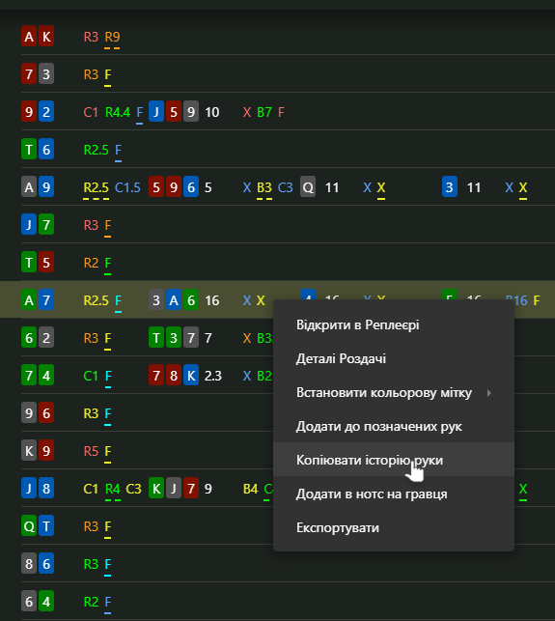Click R4.4 action in 9 2 row
The width and height of the screenshot is (555, 621).
[x=118, y=112]
